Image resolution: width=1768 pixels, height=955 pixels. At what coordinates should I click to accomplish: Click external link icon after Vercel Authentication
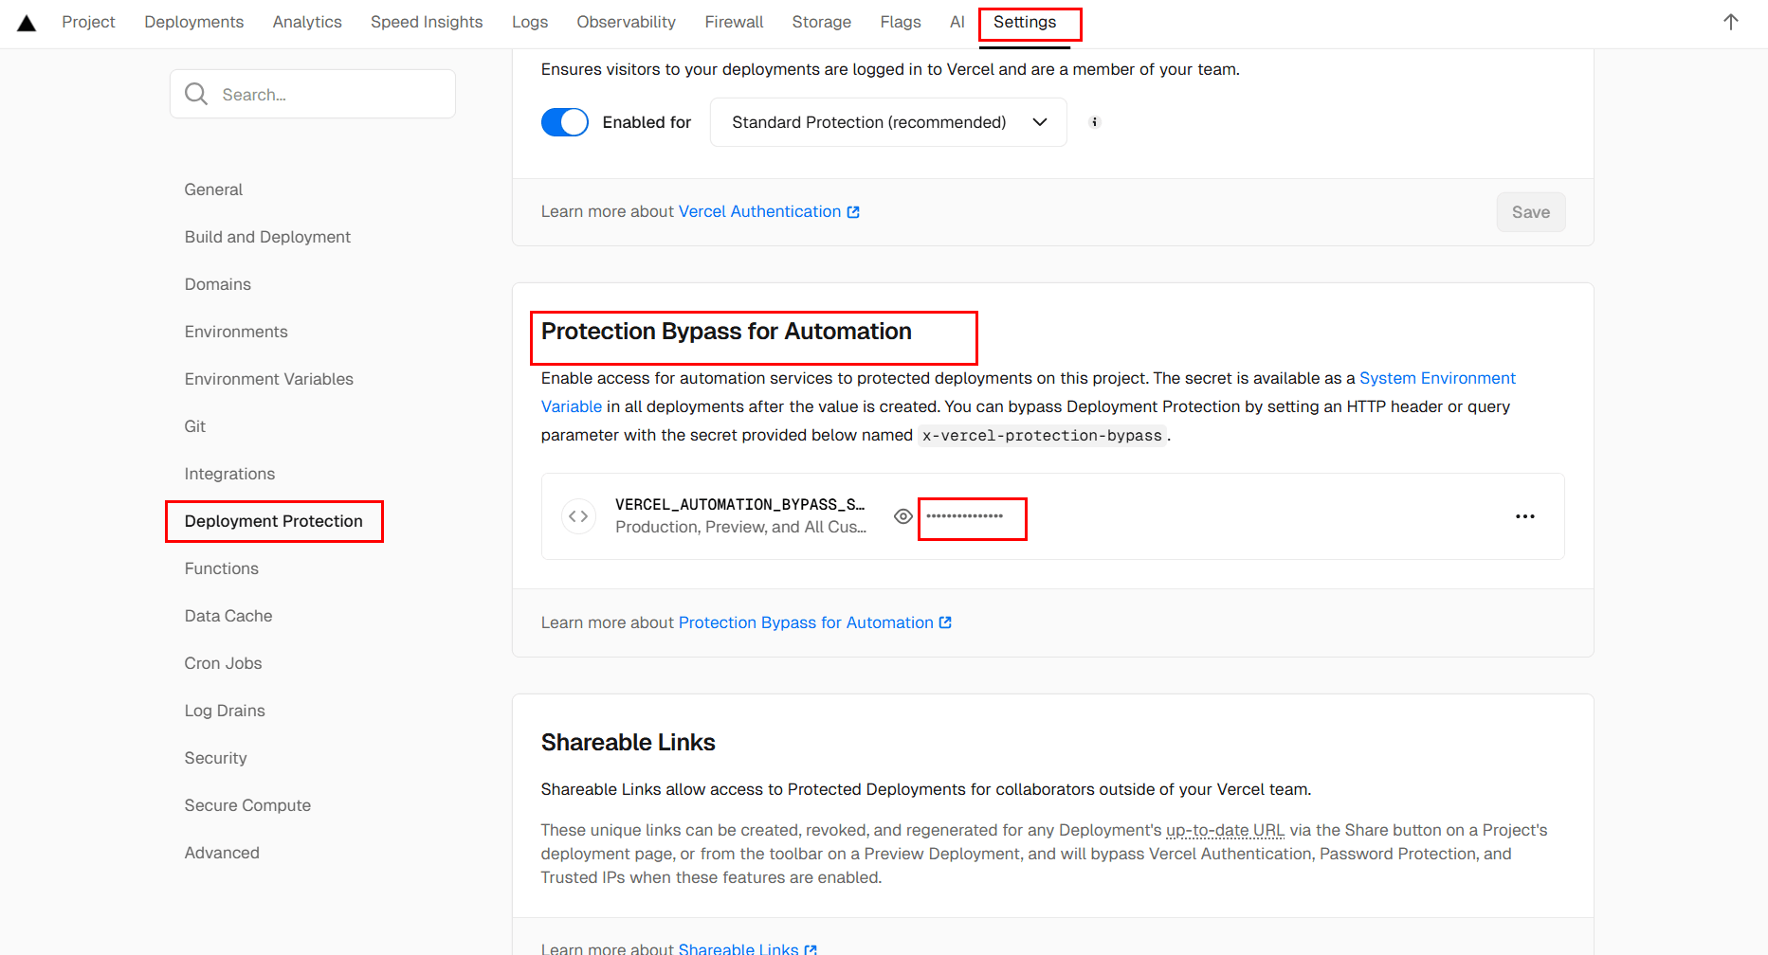[853, 212]
